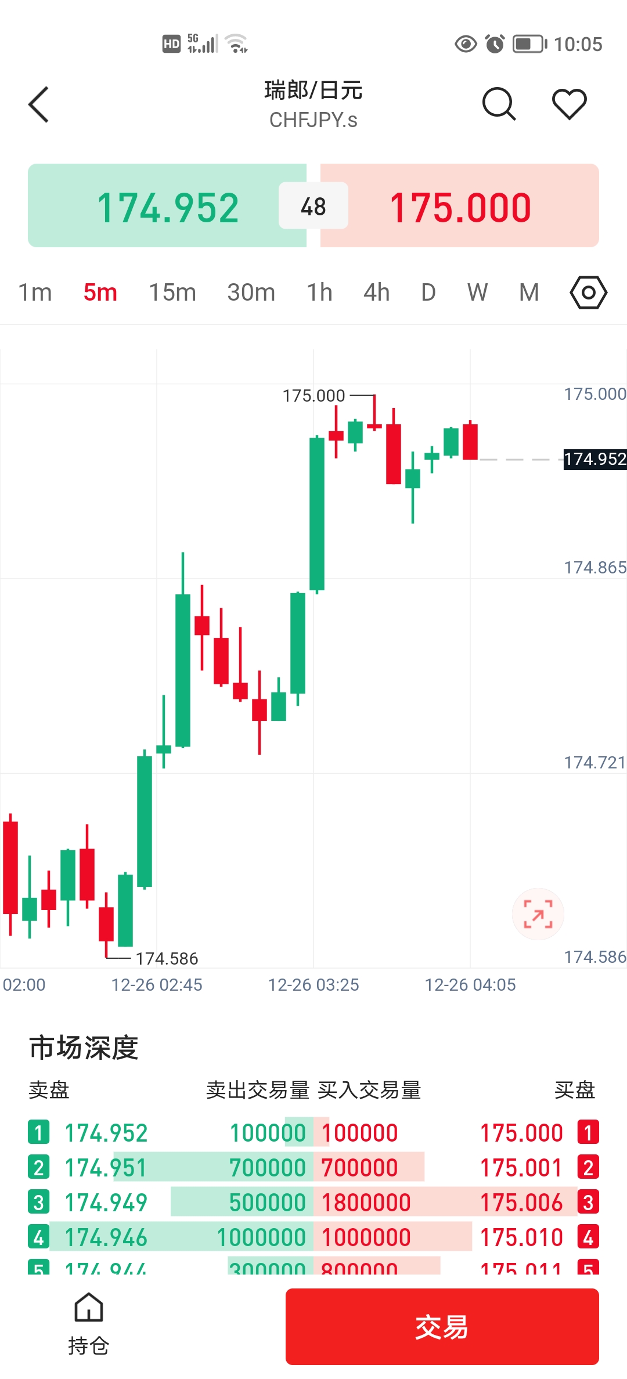The width and height of the screenshot is (627, 1379).
Task: Add CHFJPY to favorites with heart icon
Action: click(x=569, y=104)
